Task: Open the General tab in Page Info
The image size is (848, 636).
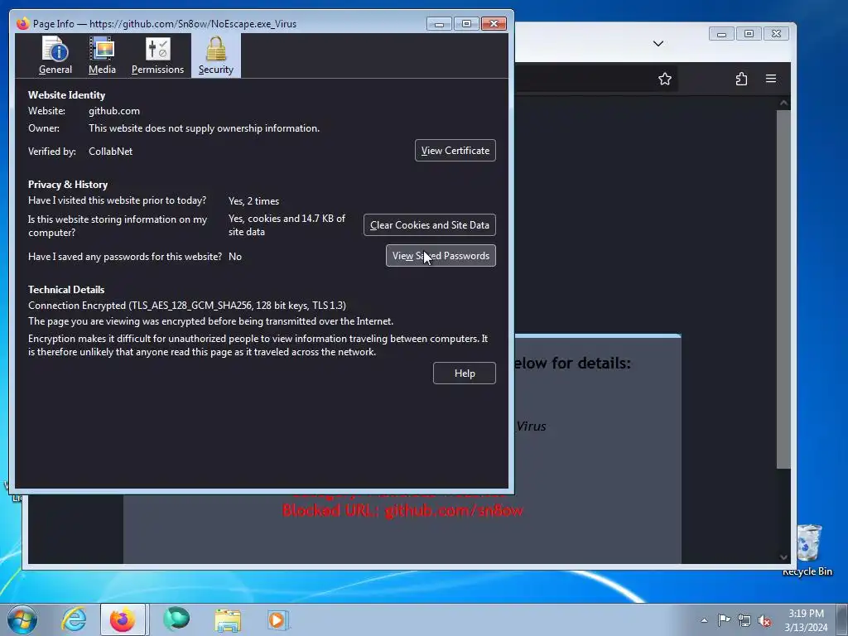Action: point(55,55)
